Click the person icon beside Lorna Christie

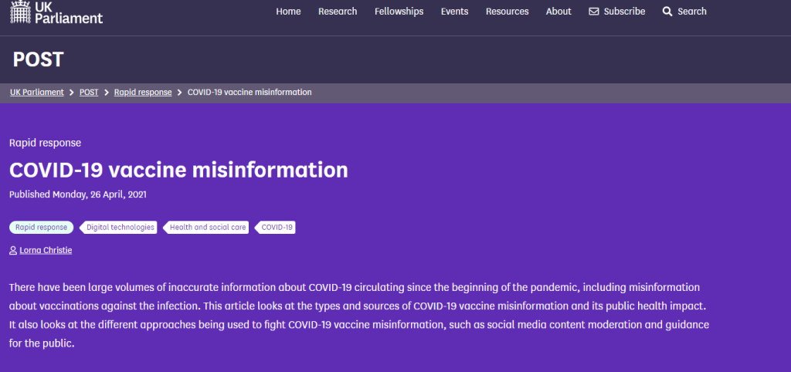coord(13,251)
